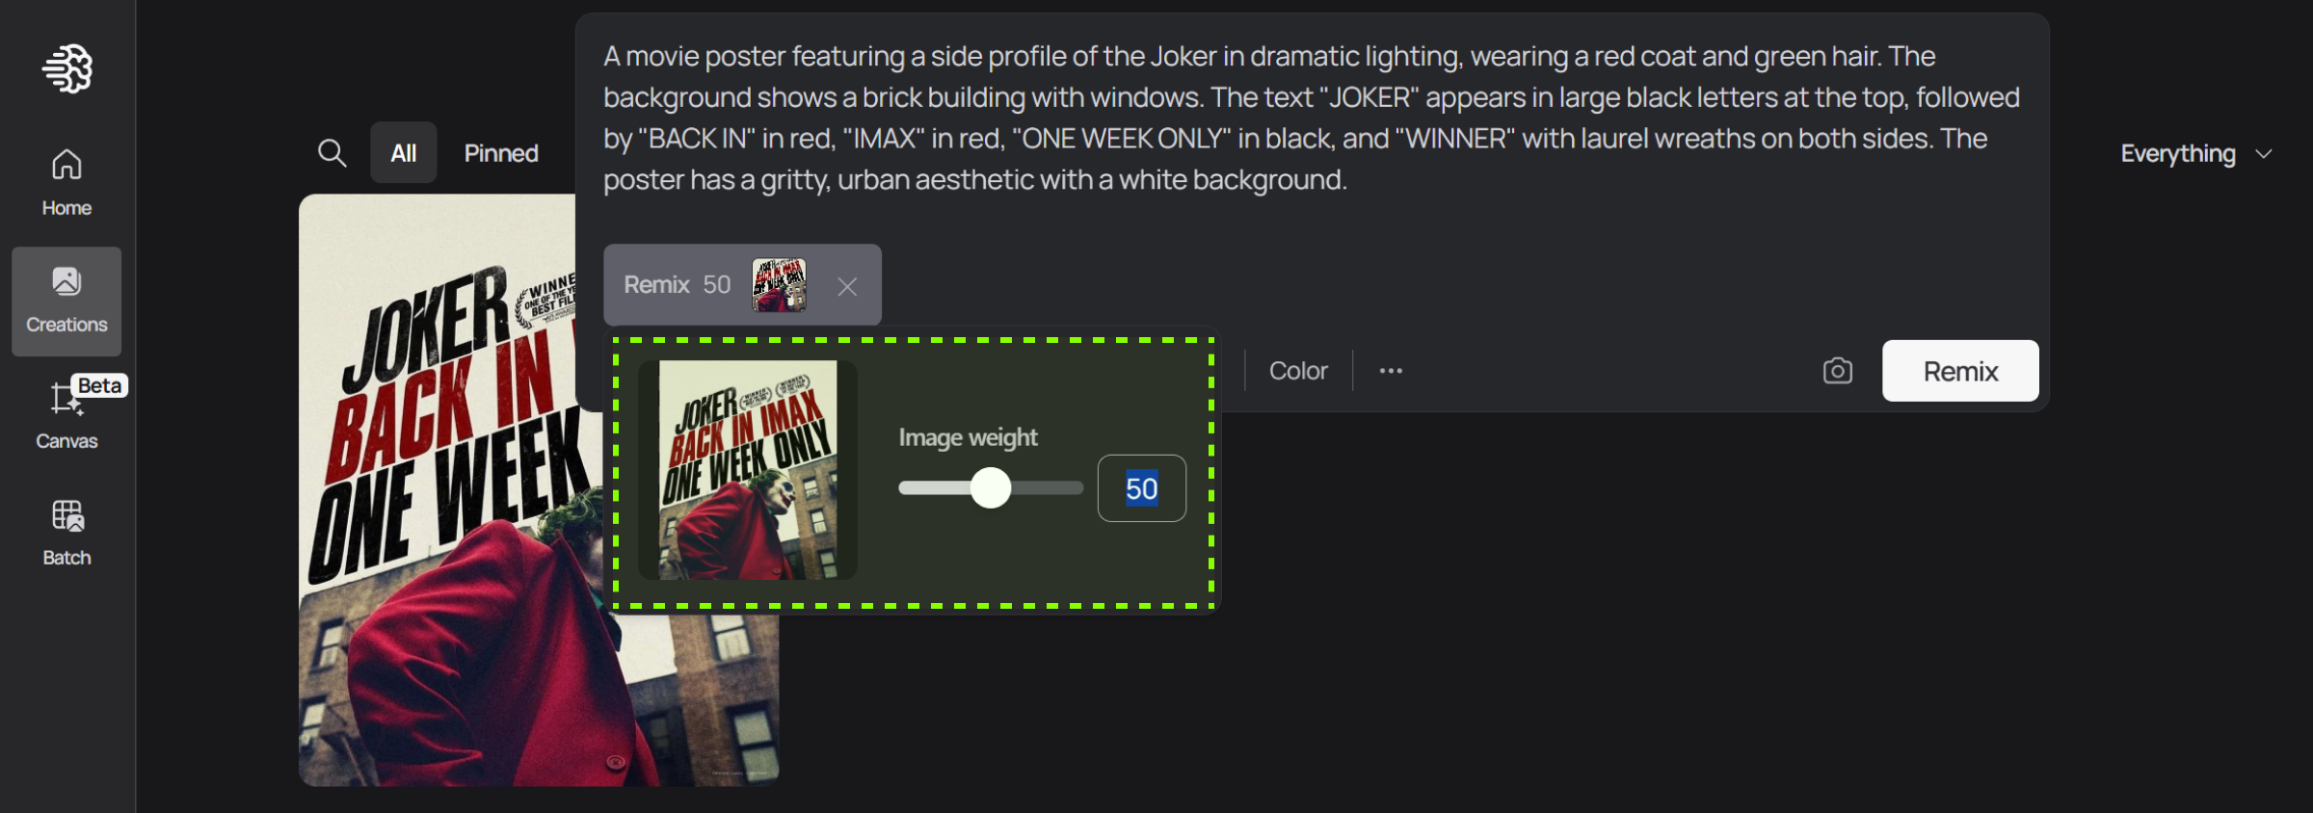Click the app logo icon in sidebar

coord(66,68)
